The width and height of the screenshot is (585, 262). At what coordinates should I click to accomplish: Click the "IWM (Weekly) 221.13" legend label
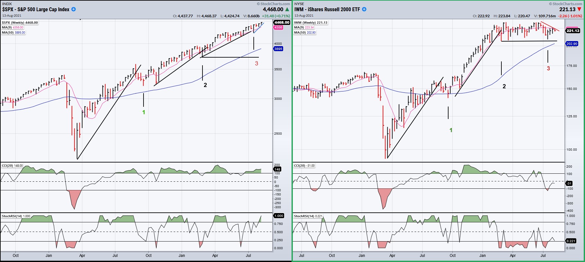pos(311,23)
